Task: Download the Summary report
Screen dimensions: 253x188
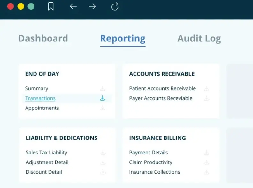Action: tap(103, 88)
